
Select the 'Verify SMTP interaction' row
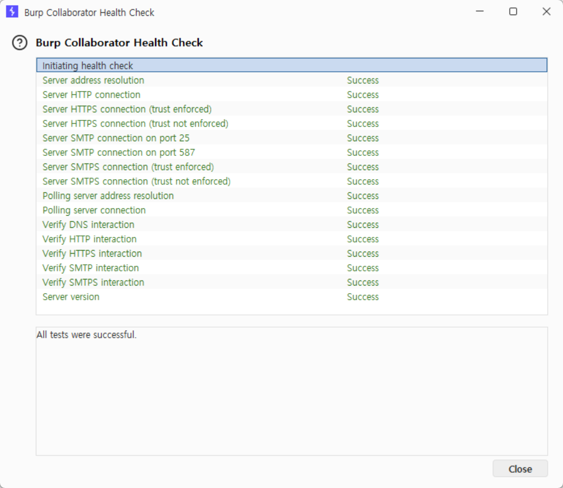point(292,268)
